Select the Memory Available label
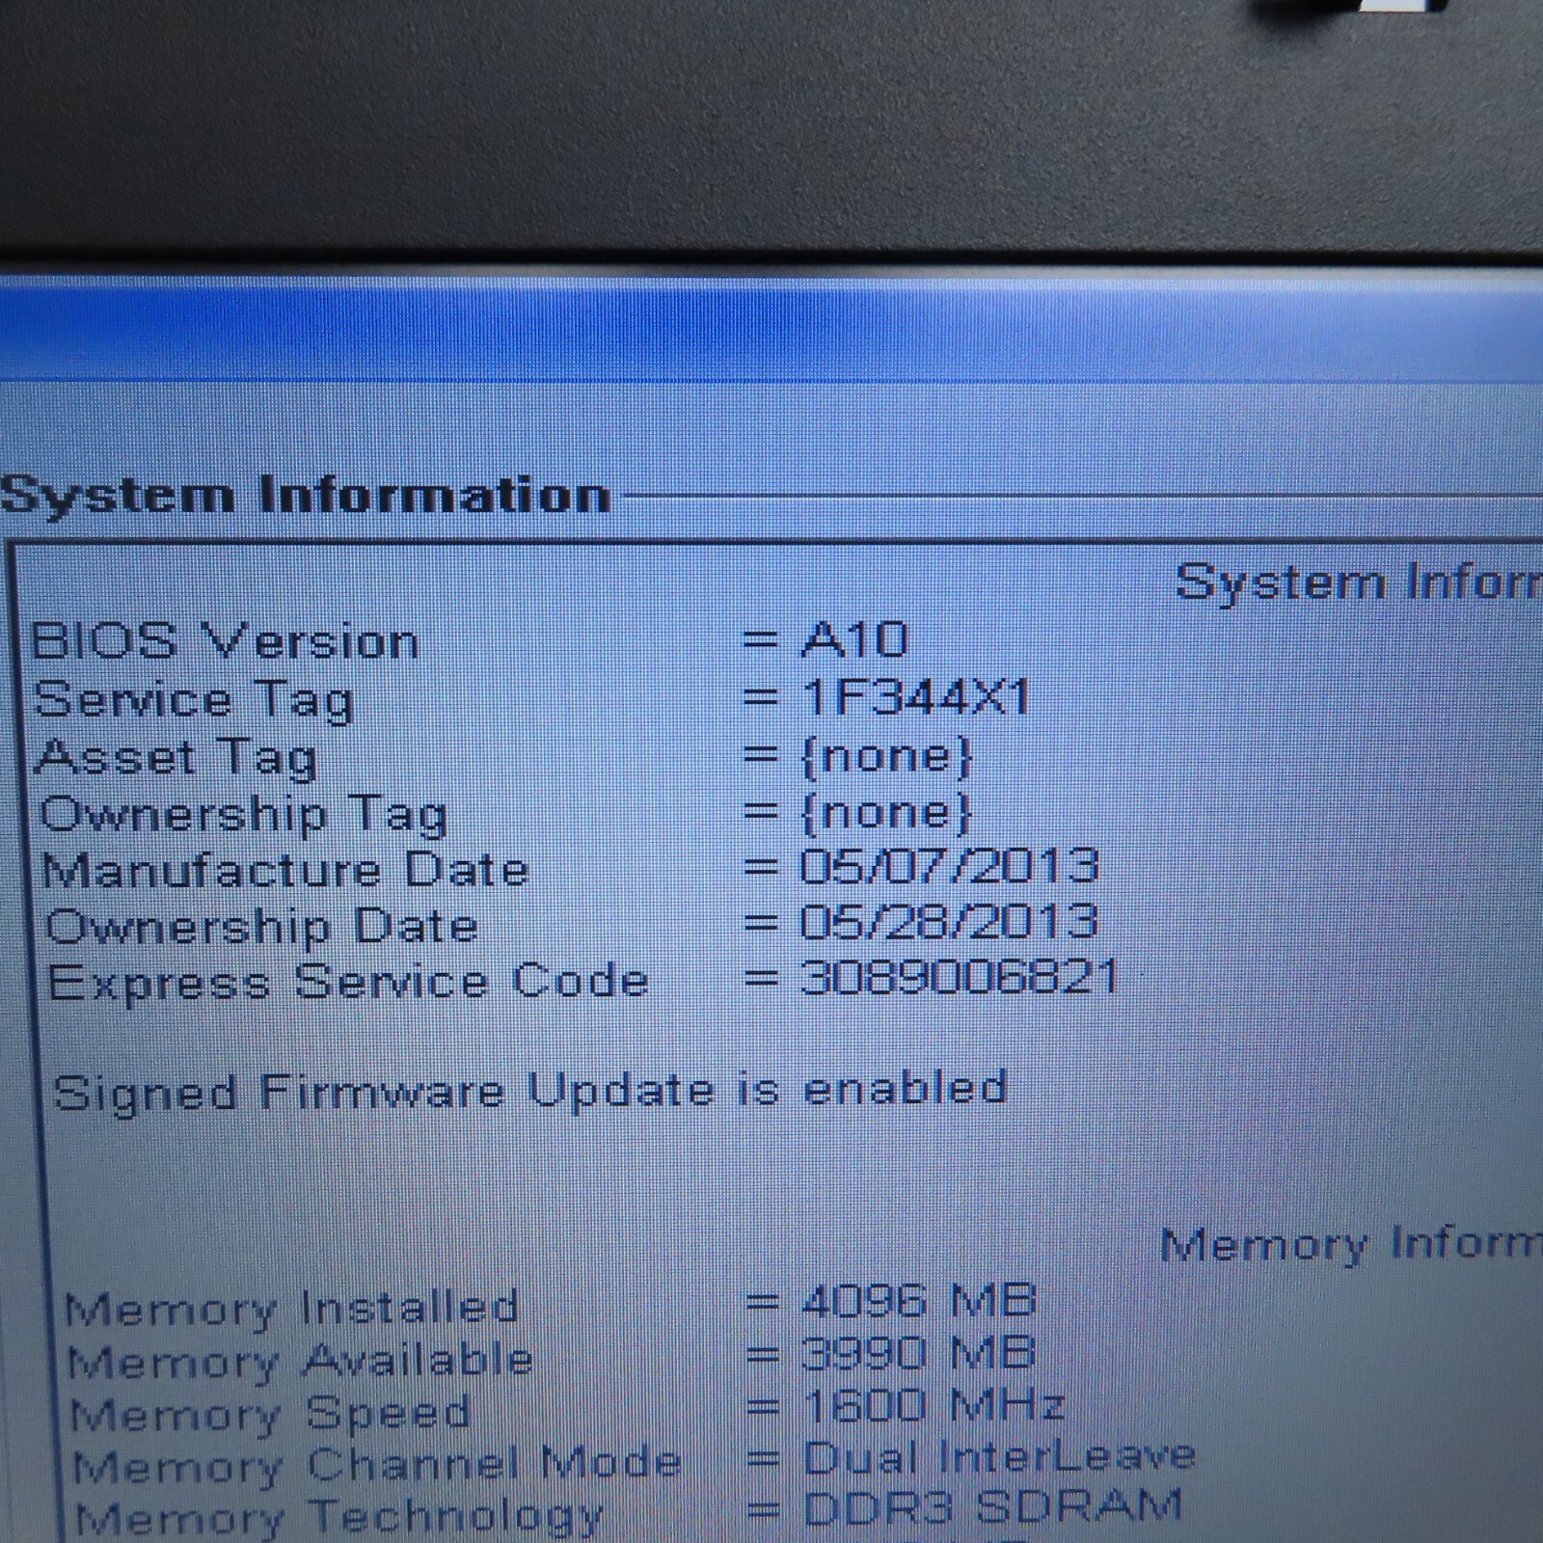Screen dimensions: 1543x1543 (x=300, y=1362)
